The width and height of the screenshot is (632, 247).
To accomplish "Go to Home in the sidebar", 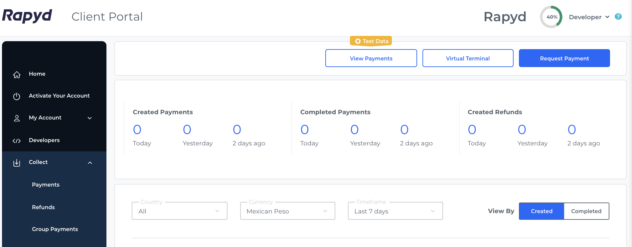I will click(x=37, y=74).
